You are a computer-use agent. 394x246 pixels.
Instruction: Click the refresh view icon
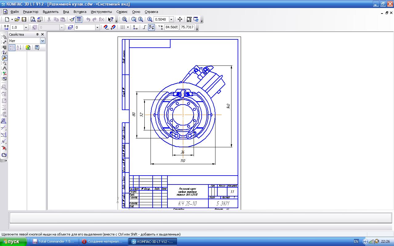point(196,19)
